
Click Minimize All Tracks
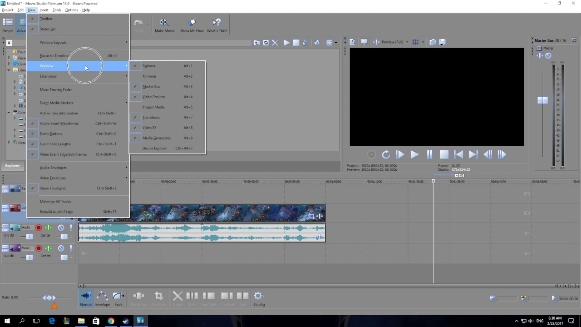(78, 202)
